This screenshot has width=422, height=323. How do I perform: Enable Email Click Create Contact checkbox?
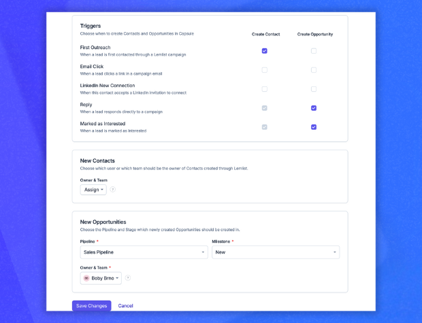pos(265,70)
